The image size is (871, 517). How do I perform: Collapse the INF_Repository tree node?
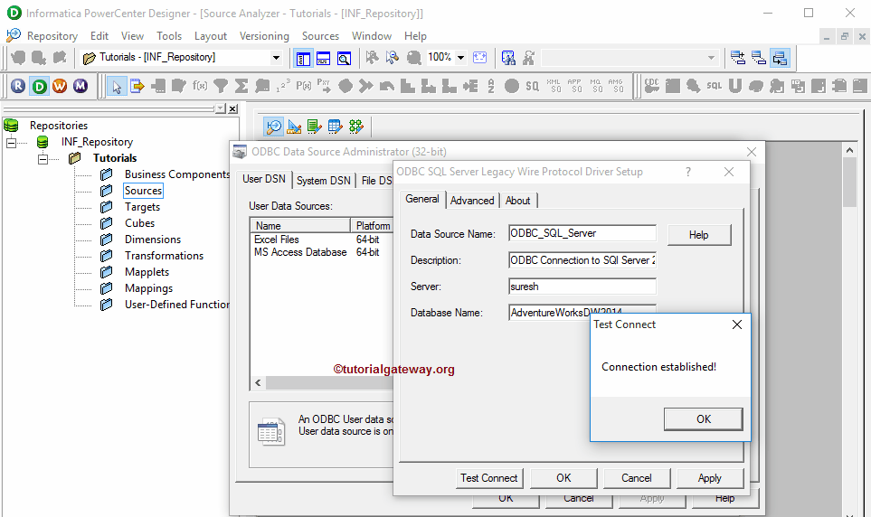click(x=12, y=142)
